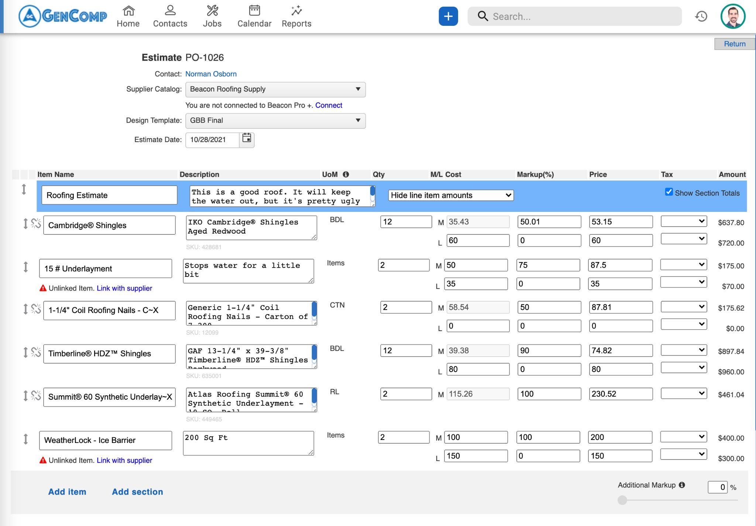Click the blue plus add button
This screenshot has height=526, width=756.
[x=448, y=16]
